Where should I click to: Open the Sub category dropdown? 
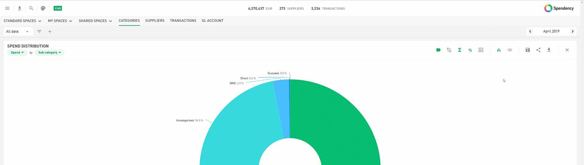click(50, 53)
